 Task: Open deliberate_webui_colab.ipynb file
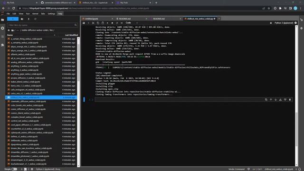tap(24, 141)
